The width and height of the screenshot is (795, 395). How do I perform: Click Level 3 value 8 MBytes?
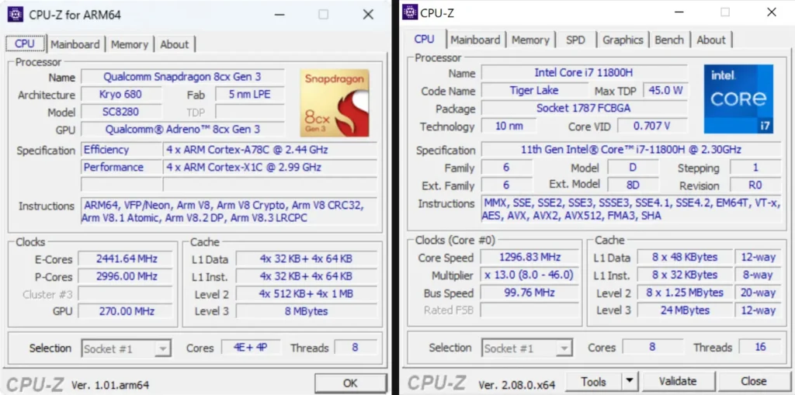[x=306, y=311]
